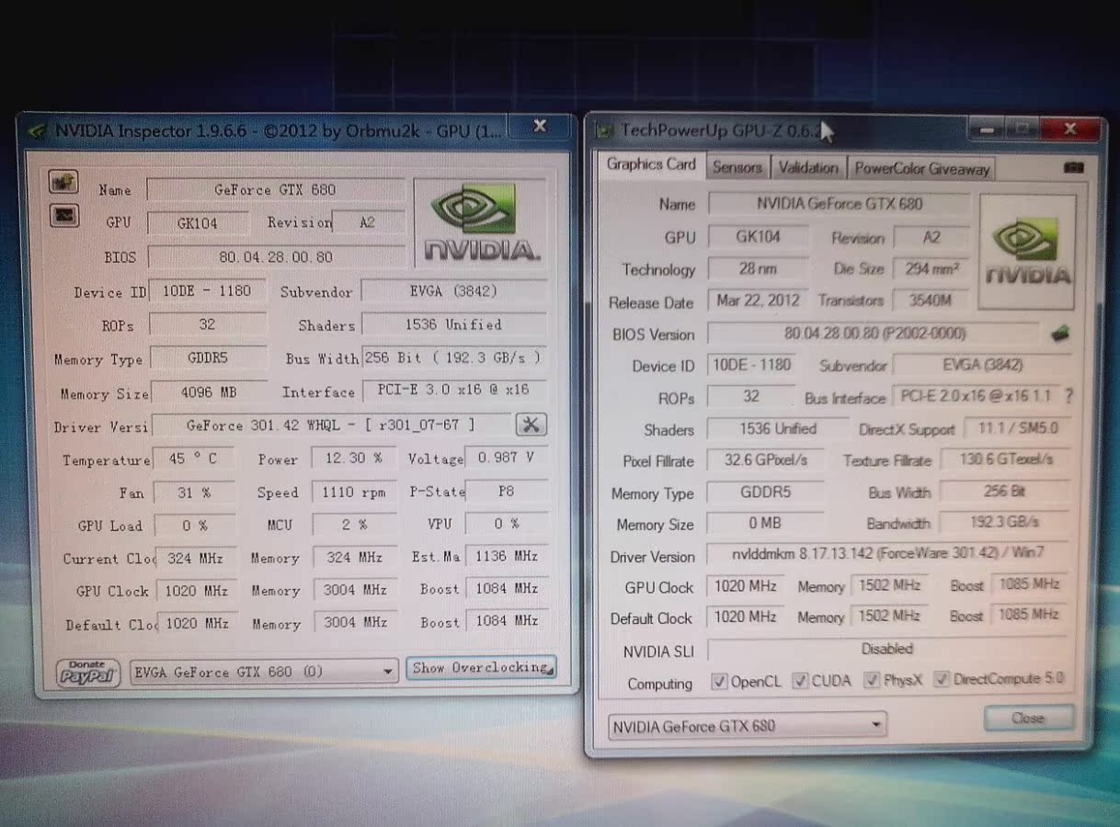Save BIOS using the chip icon in GPU-Z
1120x827 pixels.
tap(1060, 334)
